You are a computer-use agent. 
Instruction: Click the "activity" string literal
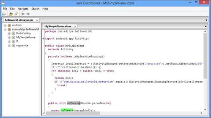pyautogui.click(x=154, y=63)
